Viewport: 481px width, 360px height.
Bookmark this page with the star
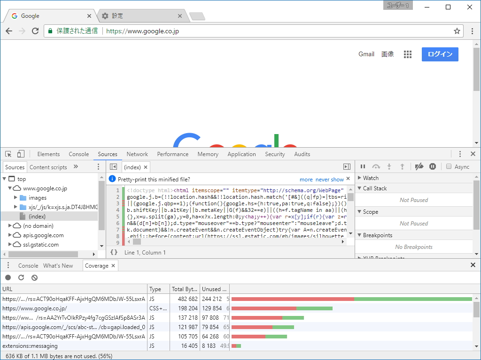(x=457, y=31)
